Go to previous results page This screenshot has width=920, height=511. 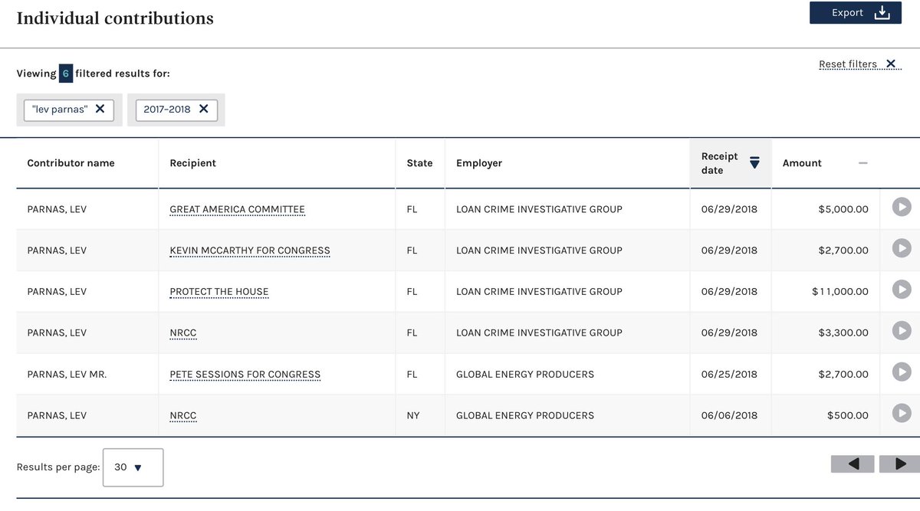click(853, 464)
